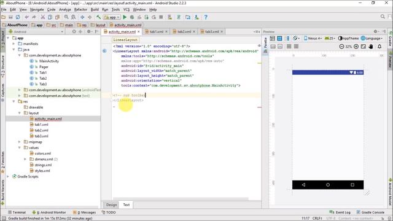The height and width of the screenshot is (221, 393).
Task: Show the Blueprint view in preview
Action: (x=280, y=38)
